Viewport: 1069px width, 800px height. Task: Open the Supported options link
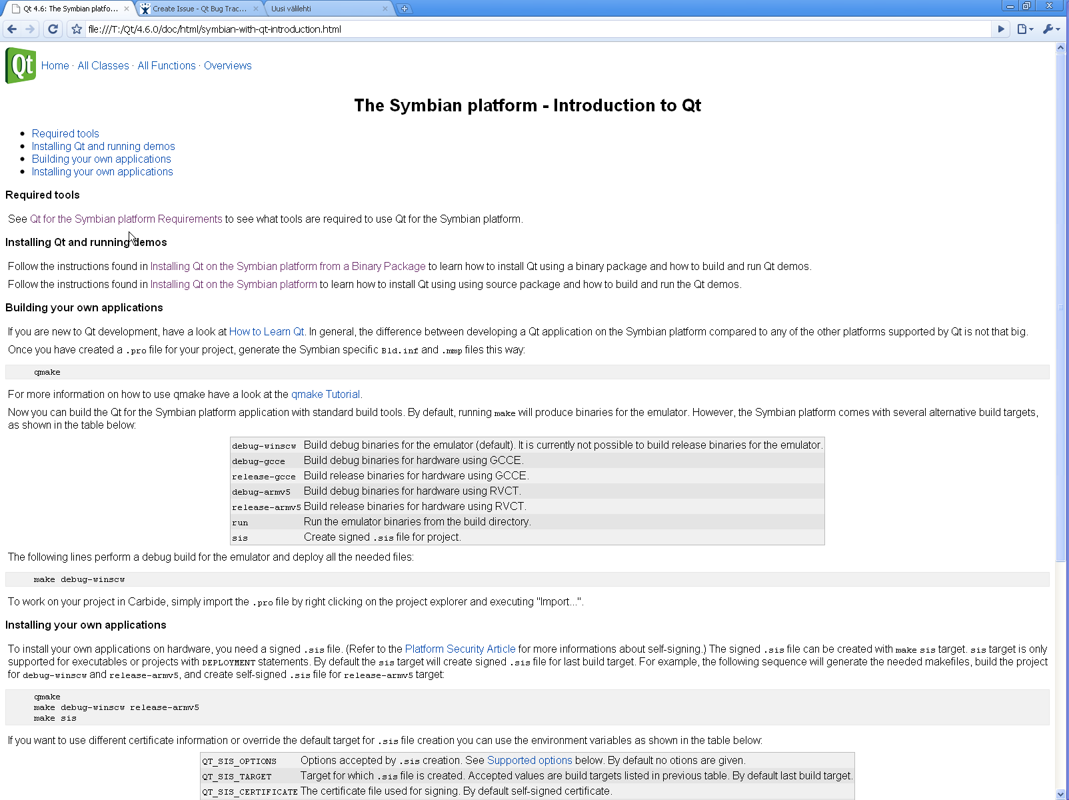[529, 760]
